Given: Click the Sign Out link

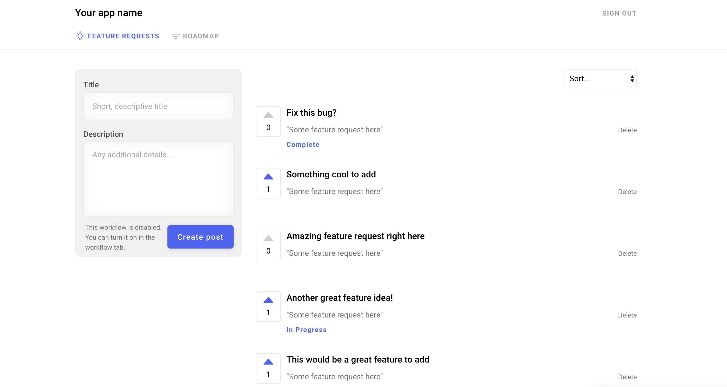Looking at the screenshot, I should point(619,13).
